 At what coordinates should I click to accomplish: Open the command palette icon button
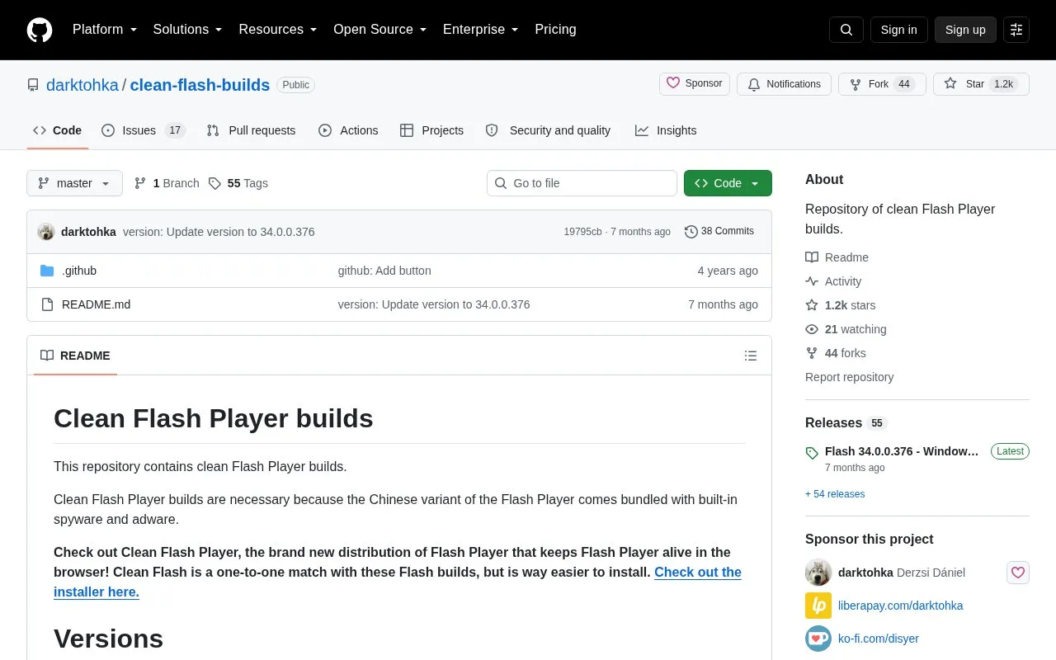pos(1016,30)
